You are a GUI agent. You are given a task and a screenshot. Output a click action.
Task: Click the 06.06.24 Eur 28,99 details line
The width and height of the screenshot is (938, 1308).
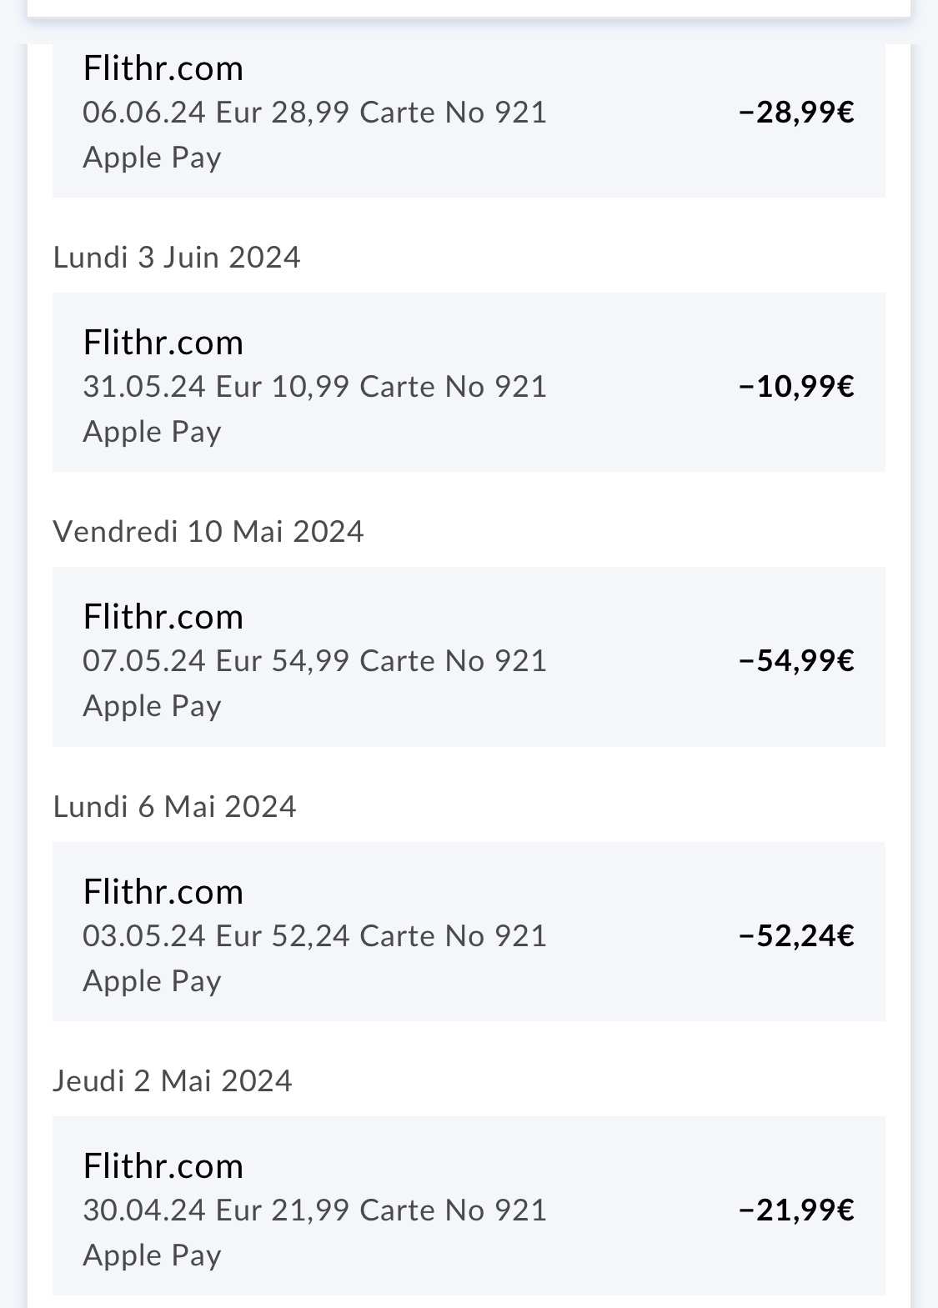coord(314,112)
